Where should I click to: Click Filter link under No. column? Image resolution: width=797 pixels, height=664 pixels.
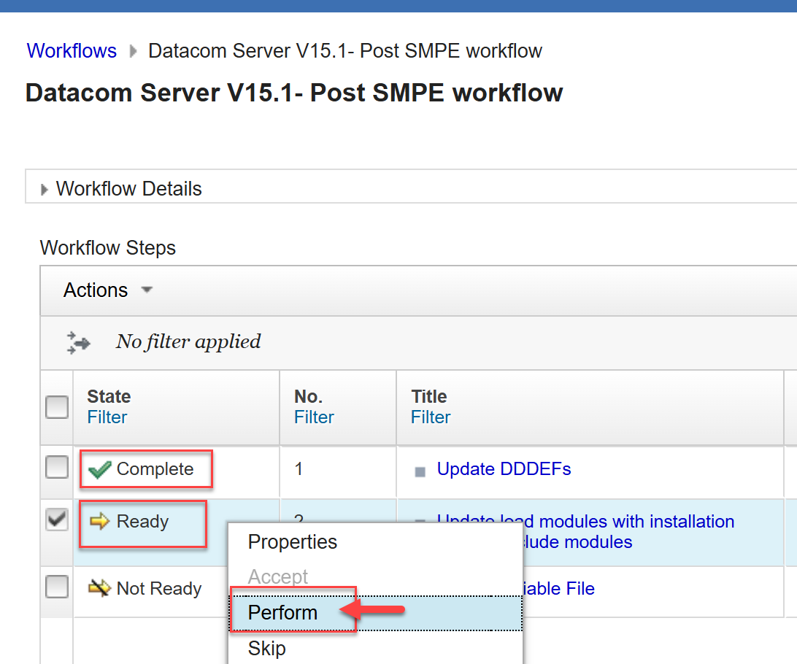point(314,417)
